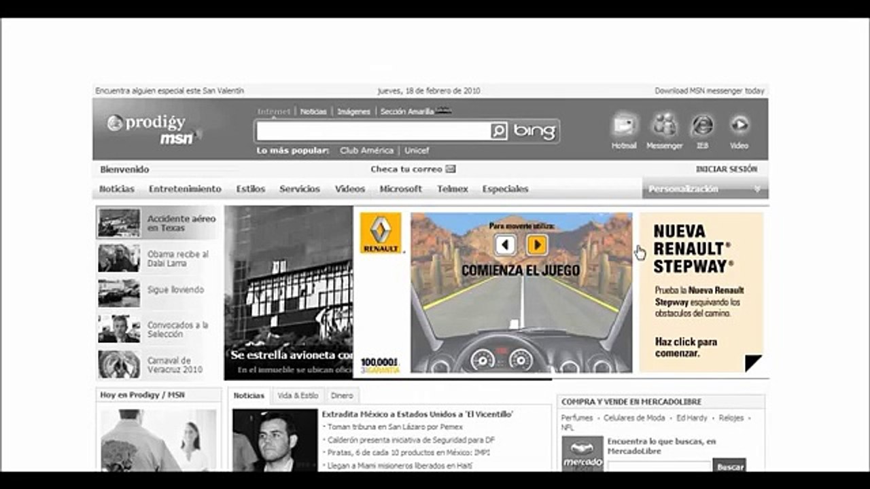Open the El Vicentillo extradition headline
870x489 pixels.
[x=417, y=414]
